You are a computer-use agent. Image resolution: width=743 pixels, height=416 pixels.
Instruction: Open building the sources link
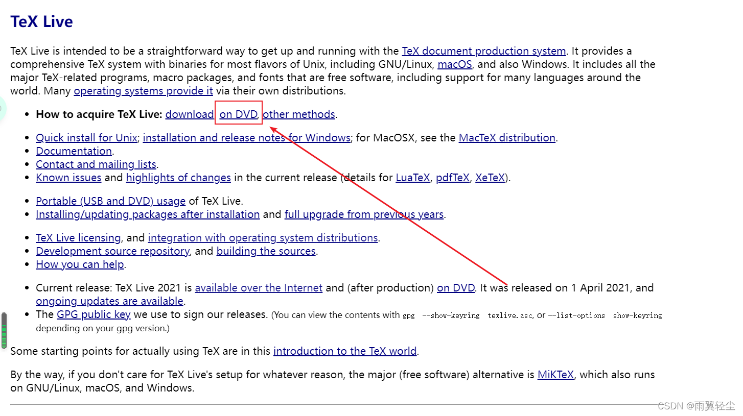tap(266, 251)
